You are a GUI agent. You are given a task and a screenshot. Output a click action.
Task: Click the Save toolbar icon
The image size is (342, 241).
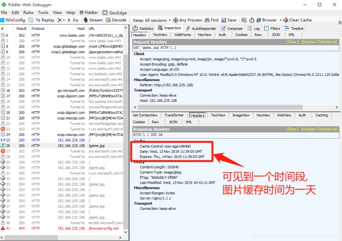click(x=229, y=20)
